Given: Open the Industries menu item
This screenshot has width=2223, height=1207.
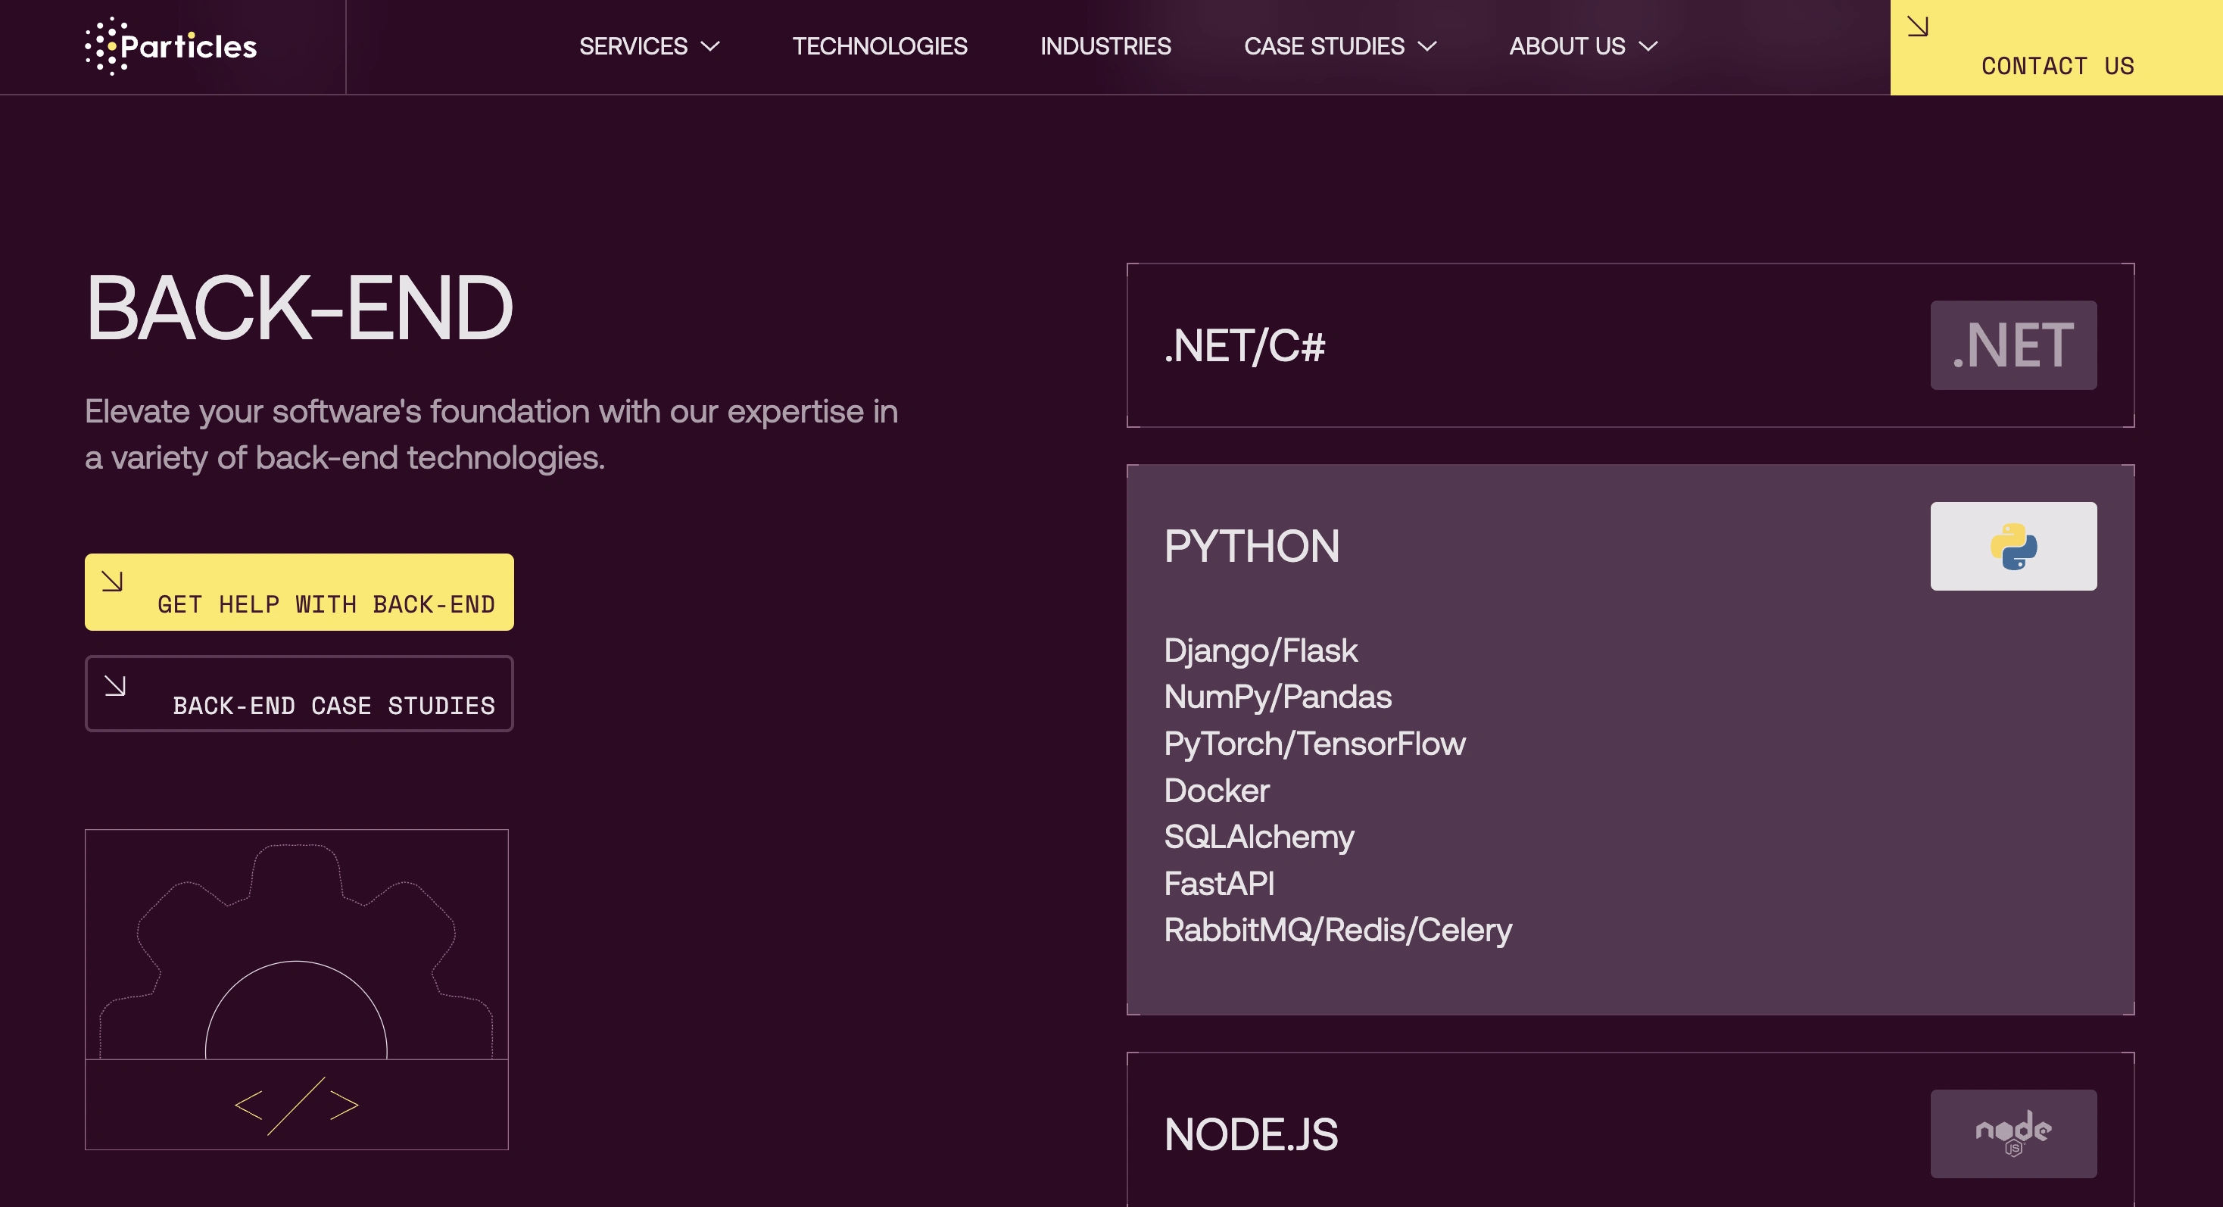Looking at the screenshot, I should click(1105, 47).
